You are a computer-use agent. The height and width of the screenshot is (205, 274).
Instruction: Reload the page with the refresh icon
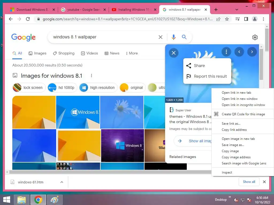click(x=28, y=19)
